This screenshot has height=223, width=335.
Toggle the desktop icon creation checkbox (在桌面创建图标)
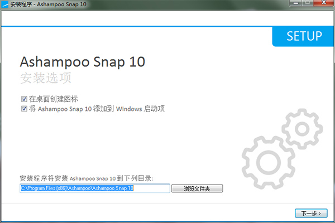pos(24,99)
